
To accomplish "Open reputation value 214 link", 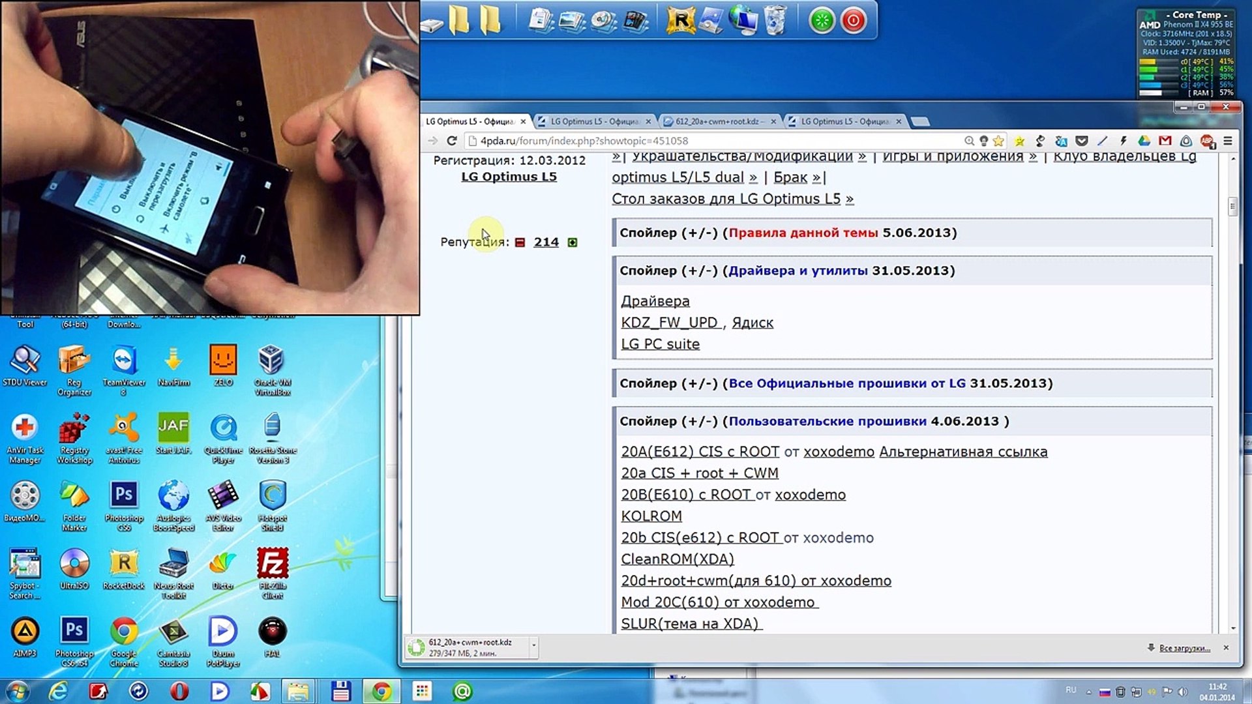I will pos(546,242).
